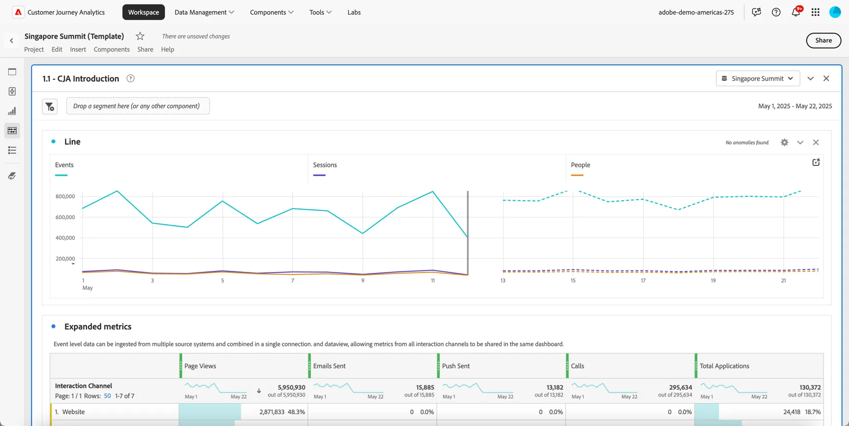Open the quick insights lightning icon

coord(12,91)
